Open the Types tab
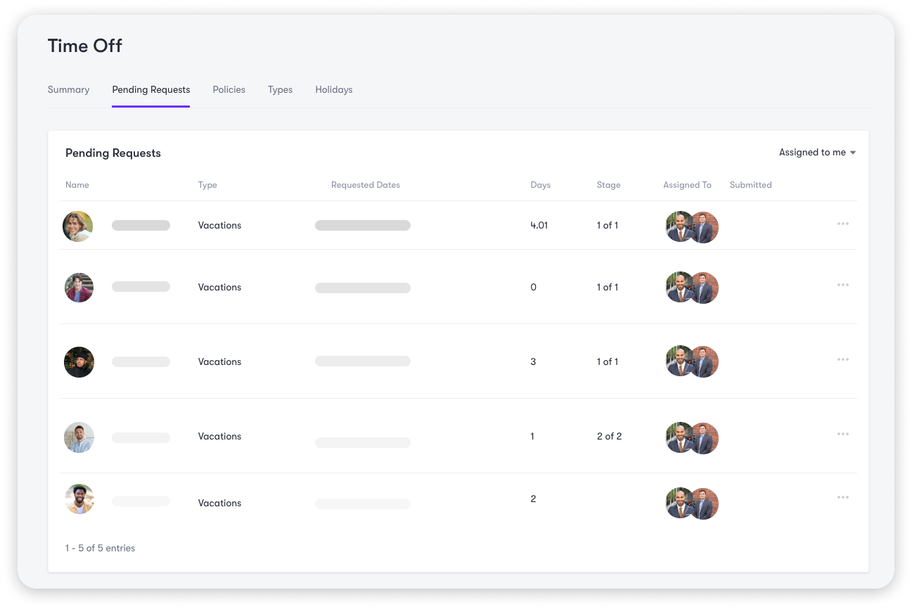 (x=280, y=89)
